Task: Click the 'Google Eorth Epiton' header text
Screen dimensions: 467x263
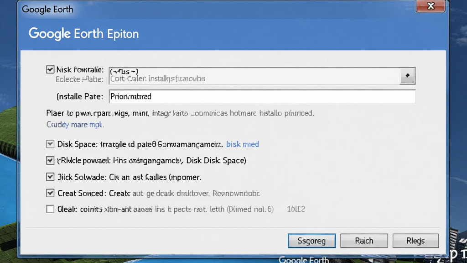Action: pos(84,34)
